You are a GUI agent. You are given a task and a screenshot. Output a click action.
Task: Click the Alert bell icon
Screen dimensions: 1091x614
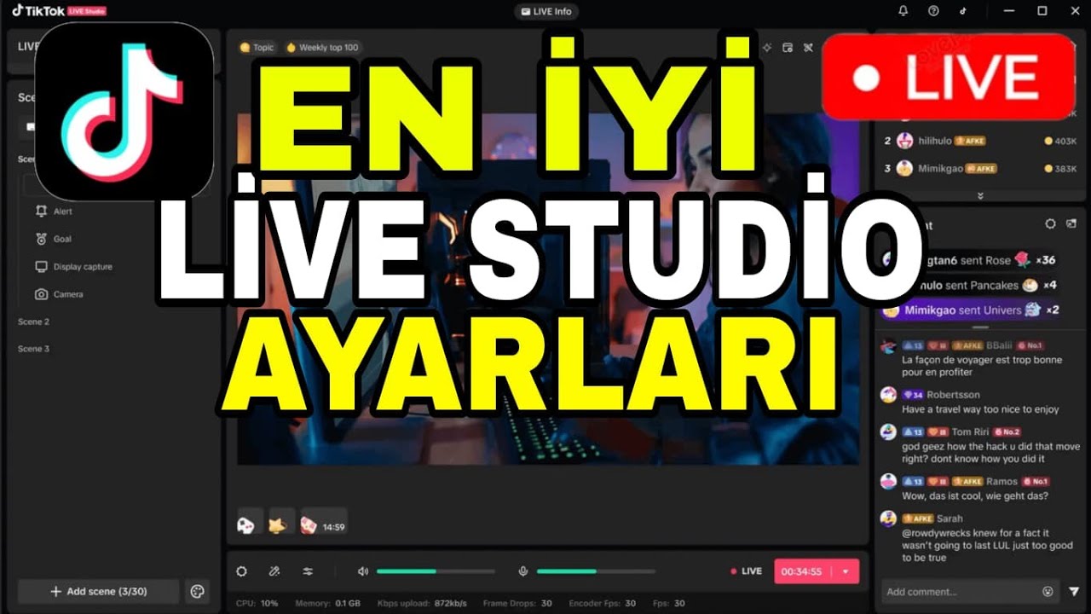41,211
